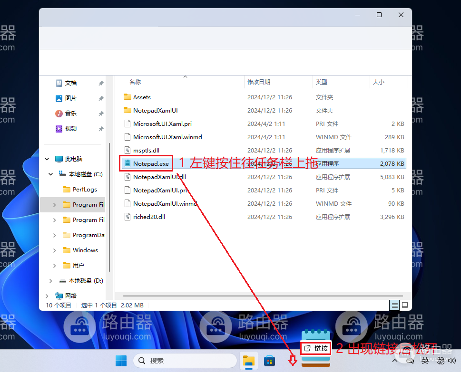The image size is (461, 372).
Task: Show hidden system tray icons
Action: pos(395,361)
